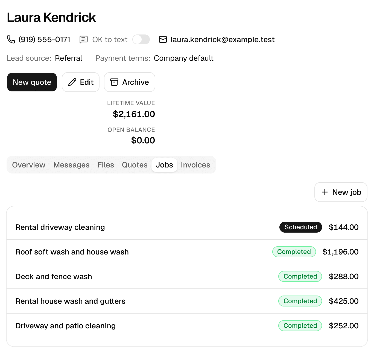Click Completed badge on Rental house wash row

pos(300,301)
